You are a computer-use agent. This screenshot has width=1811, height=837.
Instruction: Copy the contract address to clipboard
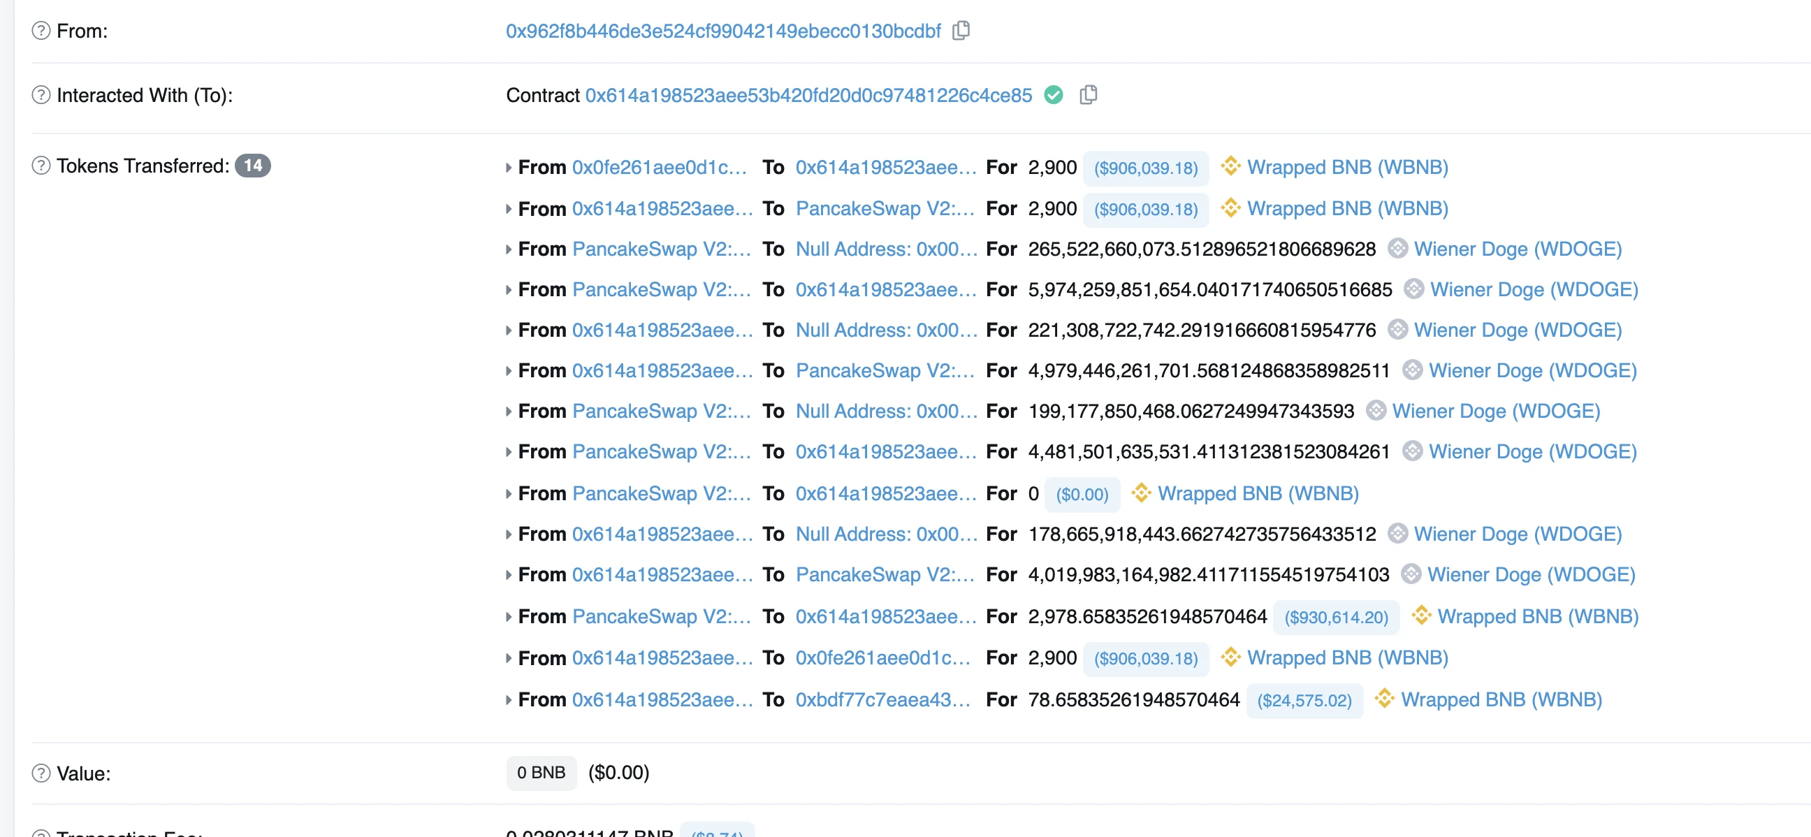[1089, 95]
